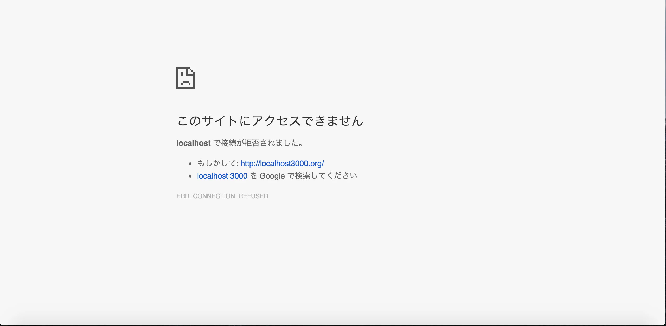Click the ERR_CONNECTION_REFUSED error code text

222,196
